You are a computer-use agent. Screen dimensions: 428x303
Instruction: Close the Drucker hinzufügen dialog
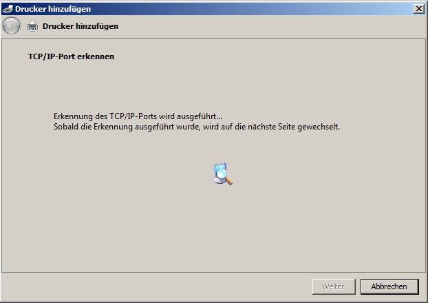(x=419, y=9)
